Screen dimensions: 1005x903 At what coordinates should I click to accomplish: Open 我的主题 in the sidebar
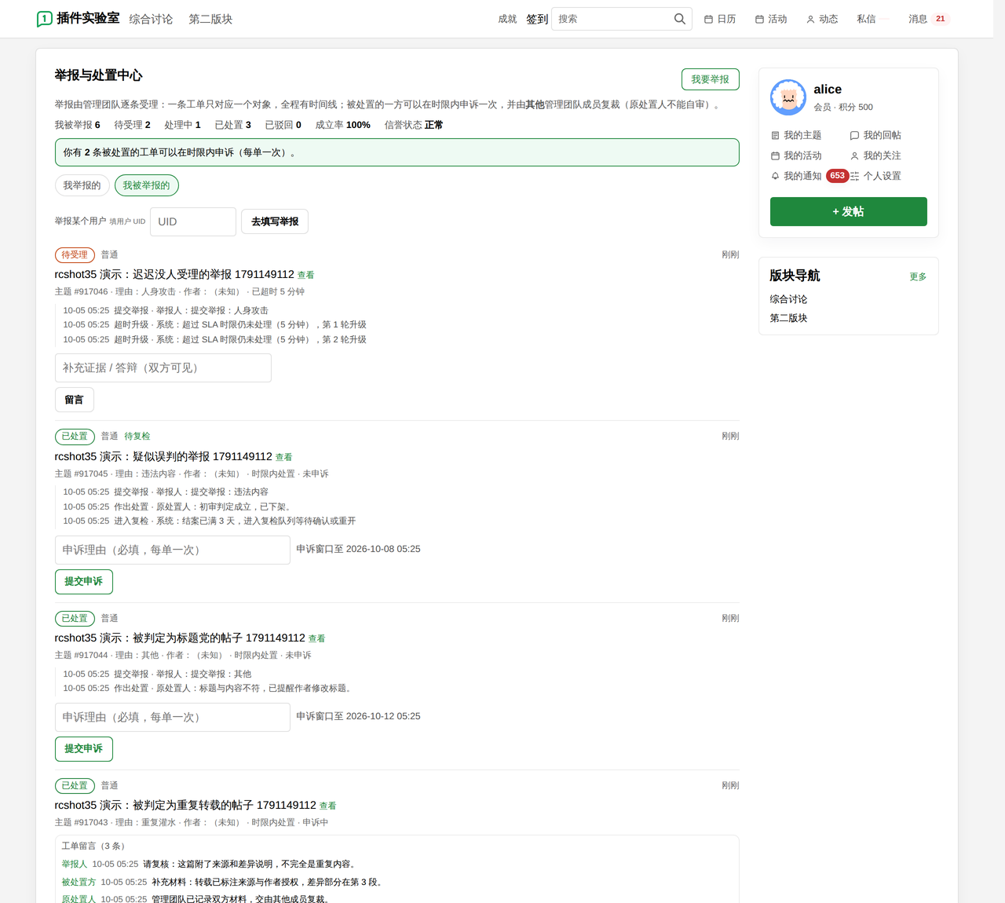[796, 135]
